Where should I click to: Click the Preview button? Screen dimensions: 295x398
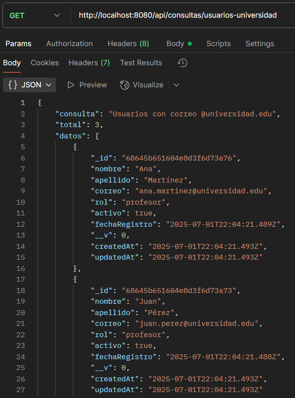(x=87, y=85)
